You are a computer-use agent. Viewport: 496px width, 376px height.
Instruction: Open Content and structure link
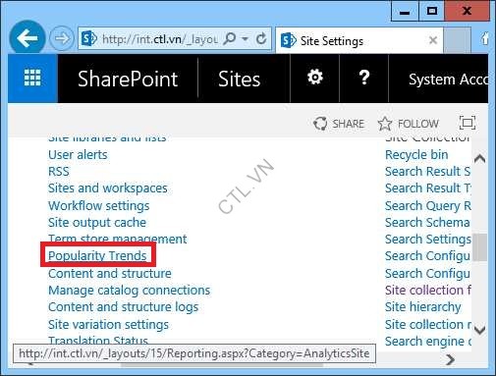110,274
